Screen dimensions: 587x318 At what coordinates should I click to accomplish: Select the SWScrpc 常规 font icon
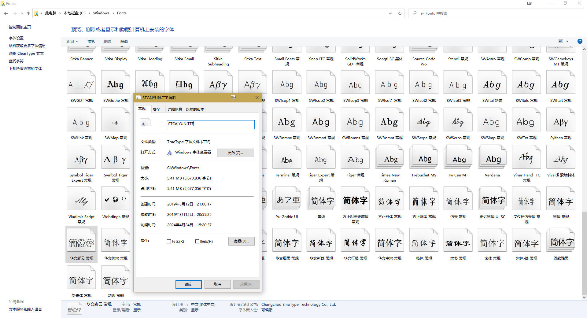click(x=424, y=120)
